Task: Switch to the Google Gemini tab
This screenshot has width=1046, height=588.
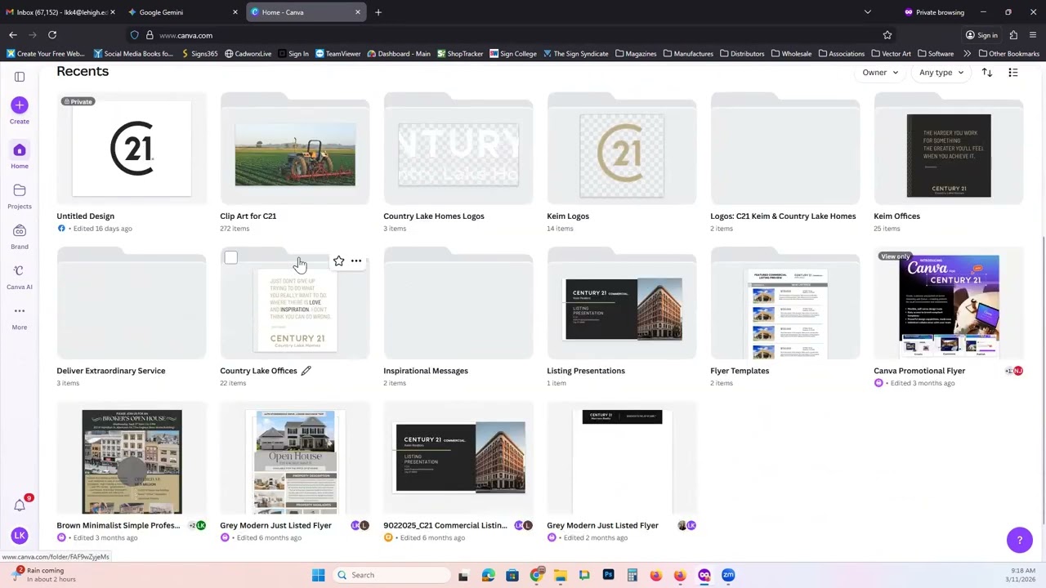Action: 183,12
